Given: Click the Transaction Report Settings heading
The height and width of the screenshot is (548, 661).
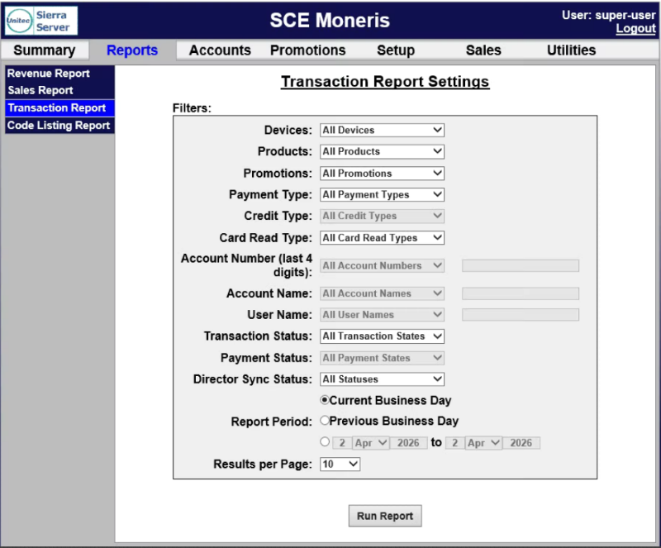Looking at the screenshot, I should [385, 82].
